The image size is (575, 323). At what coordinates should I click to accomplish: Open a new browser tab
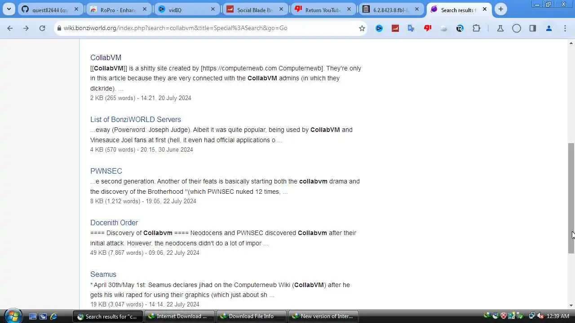coord(500,9)
